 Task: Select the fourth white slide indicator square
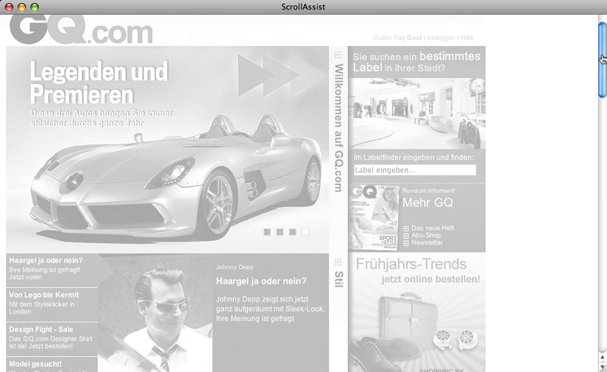click(x=305, y=232)
